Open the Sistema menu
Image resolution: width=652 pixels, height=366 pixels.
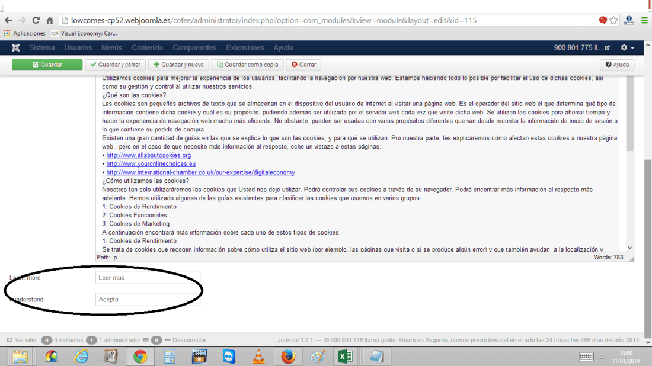[41, 48]
